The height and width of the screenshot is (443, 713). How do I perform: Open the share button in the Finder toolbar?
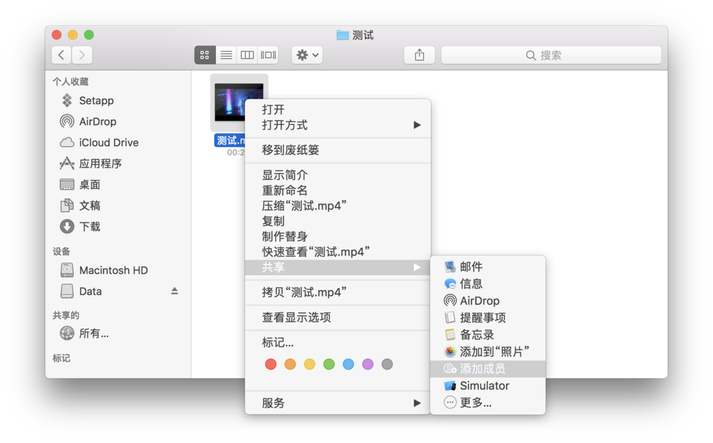pyautogui.click(x=419, y=55)
